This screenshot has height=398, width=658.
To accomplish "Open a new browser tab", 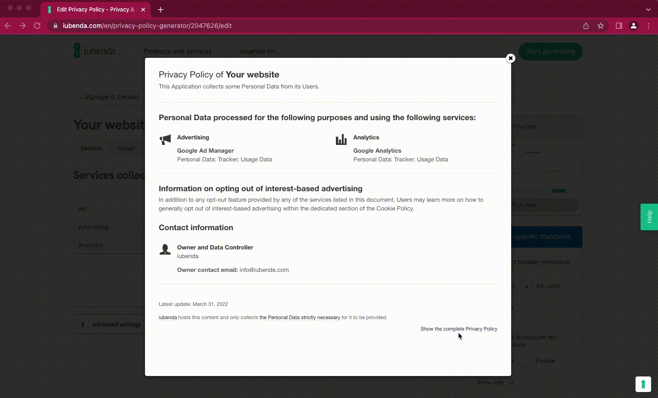I will 160,9.
